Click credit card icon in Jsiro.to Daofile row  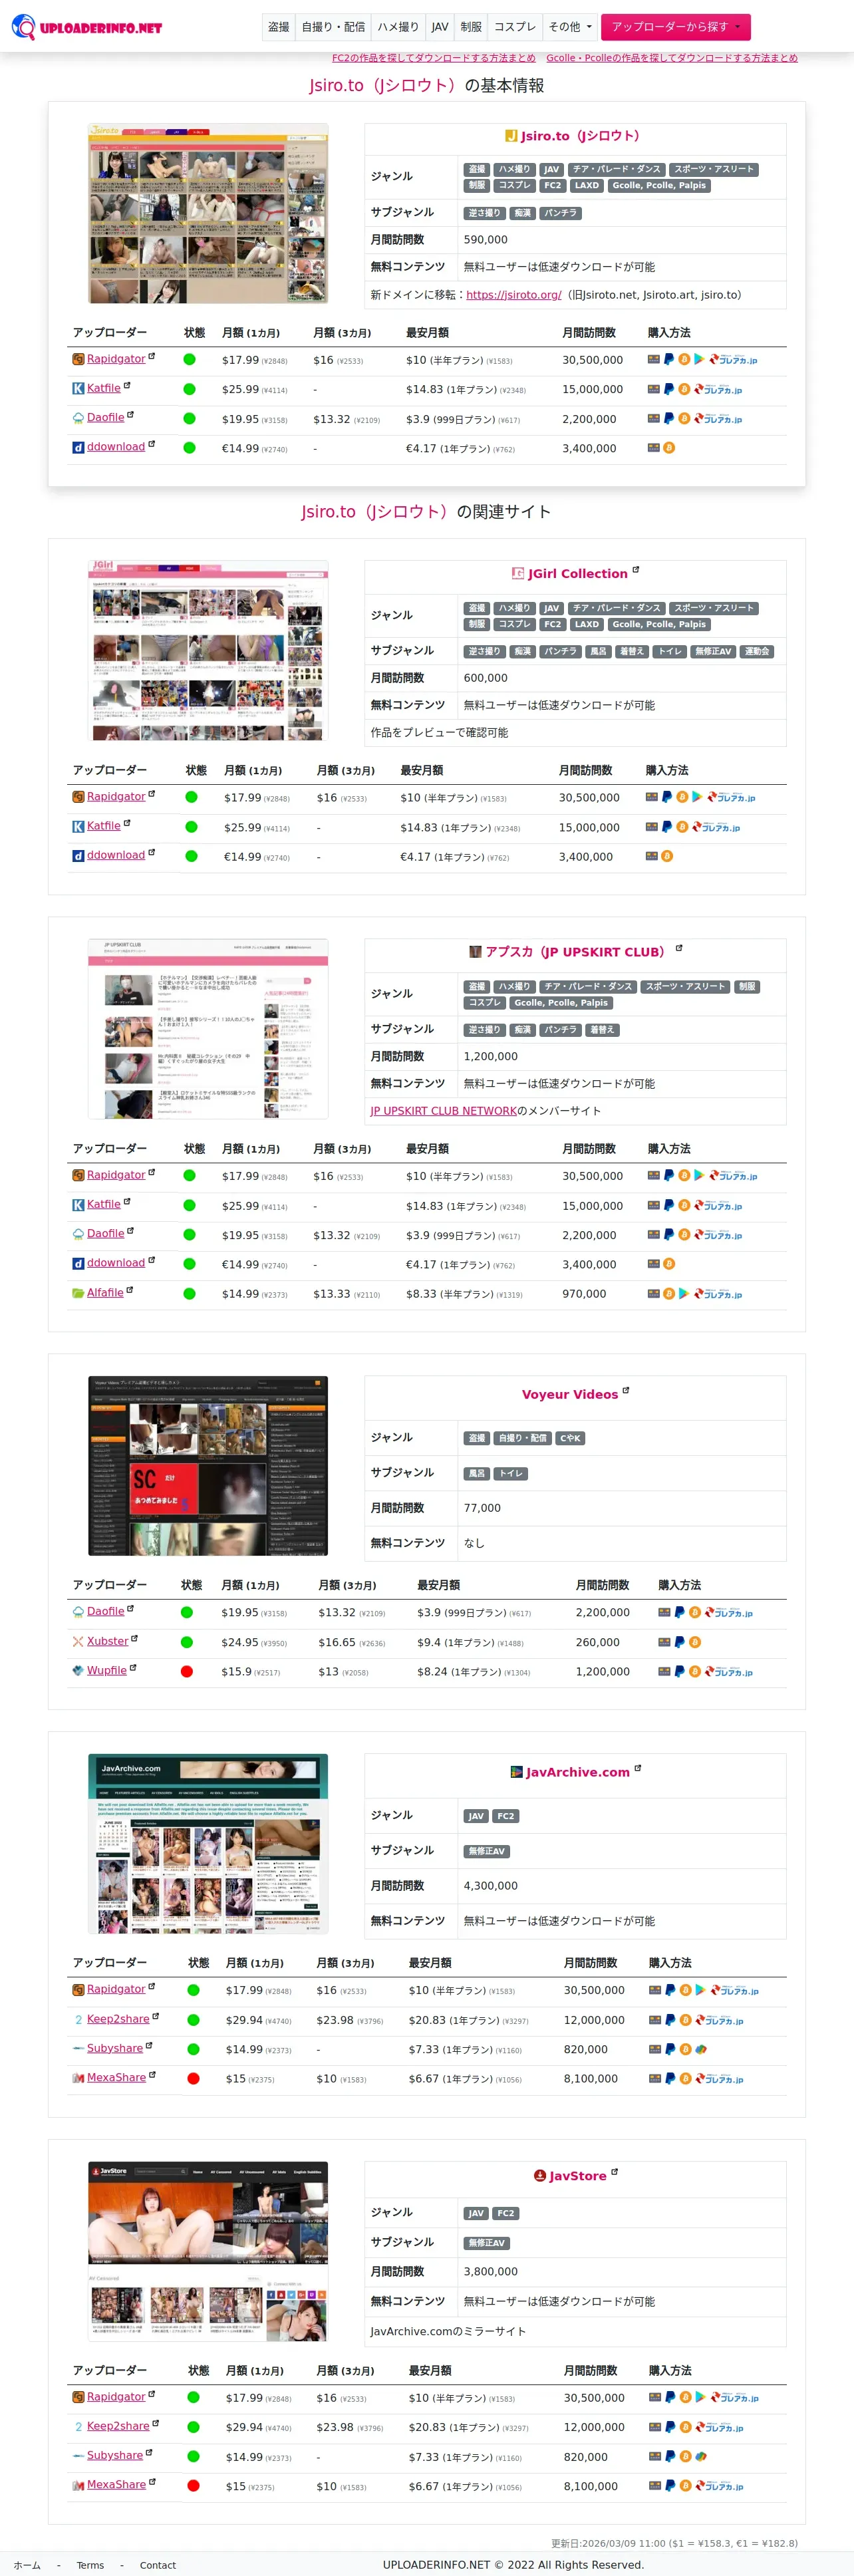click(x=653, y=418)
